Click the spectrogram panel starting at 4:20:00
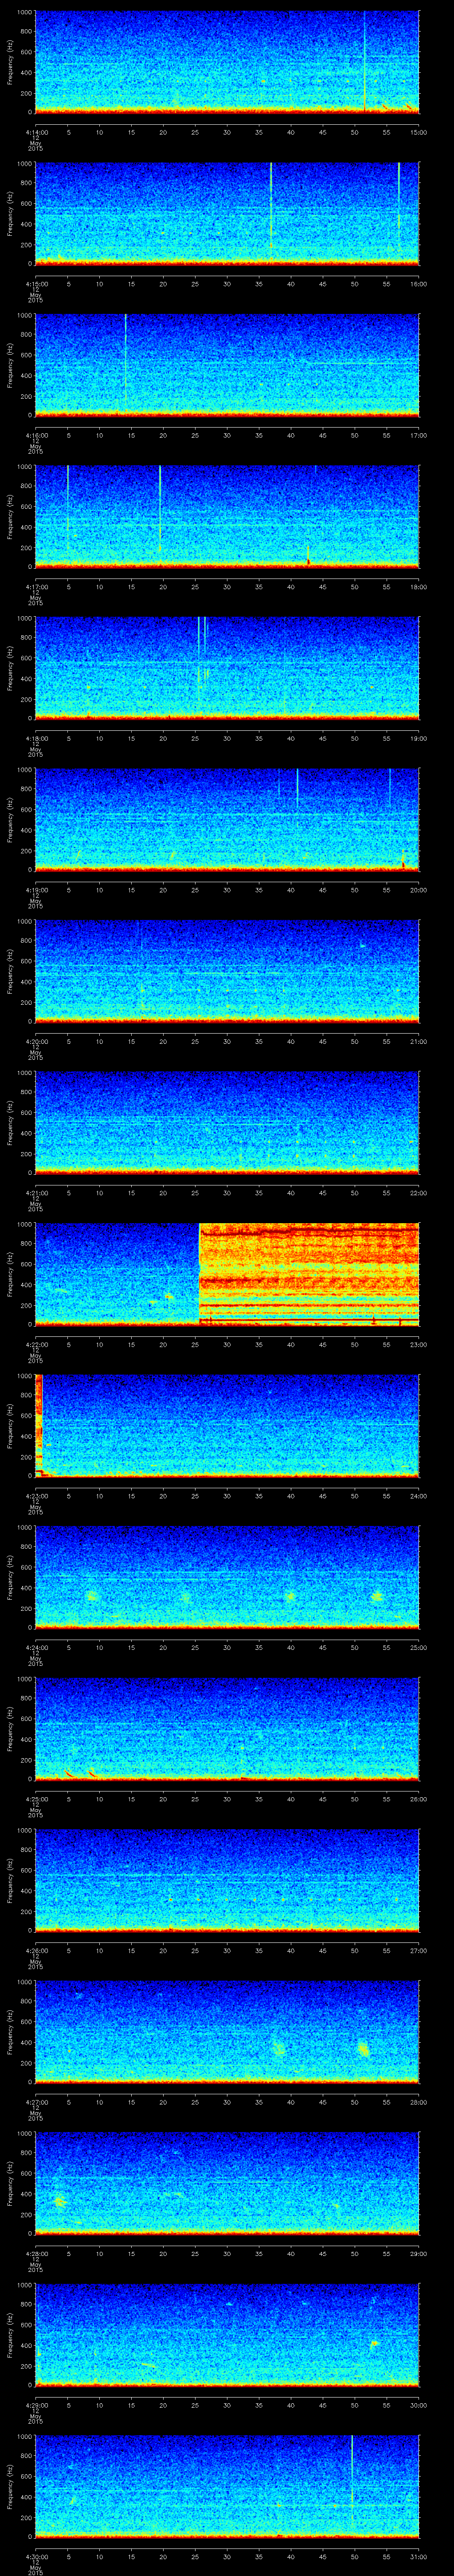This screenshot has height=2576, width=454. click(x=227, y=972)
